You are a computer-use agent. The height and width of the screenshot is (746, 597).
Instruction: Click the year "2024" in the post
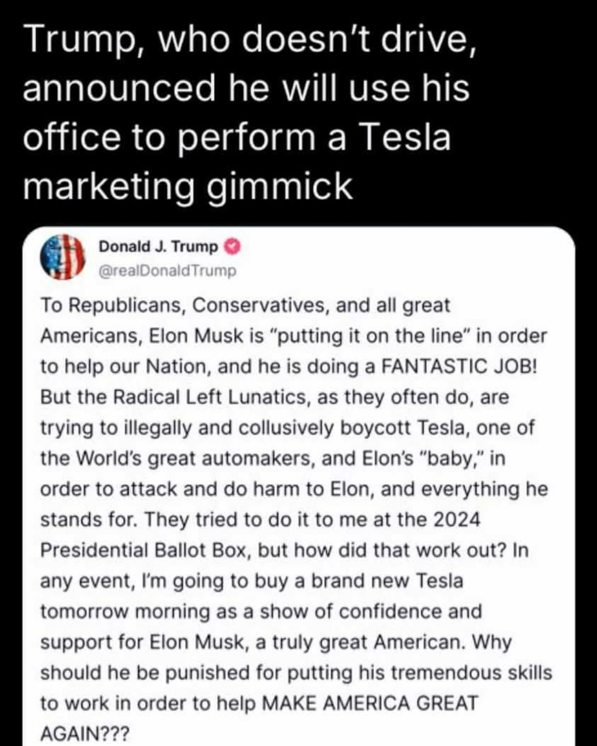click(457, 520)
